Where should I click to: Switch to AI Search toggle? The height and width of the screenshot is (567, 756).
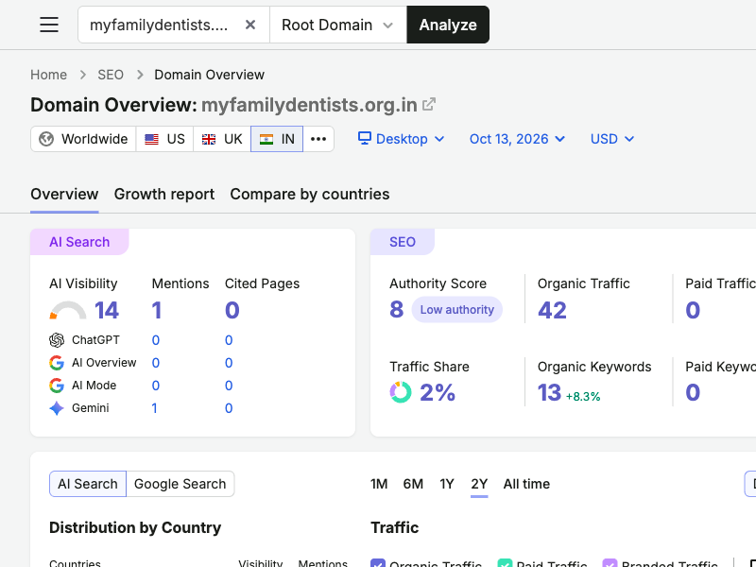(88, 484)
